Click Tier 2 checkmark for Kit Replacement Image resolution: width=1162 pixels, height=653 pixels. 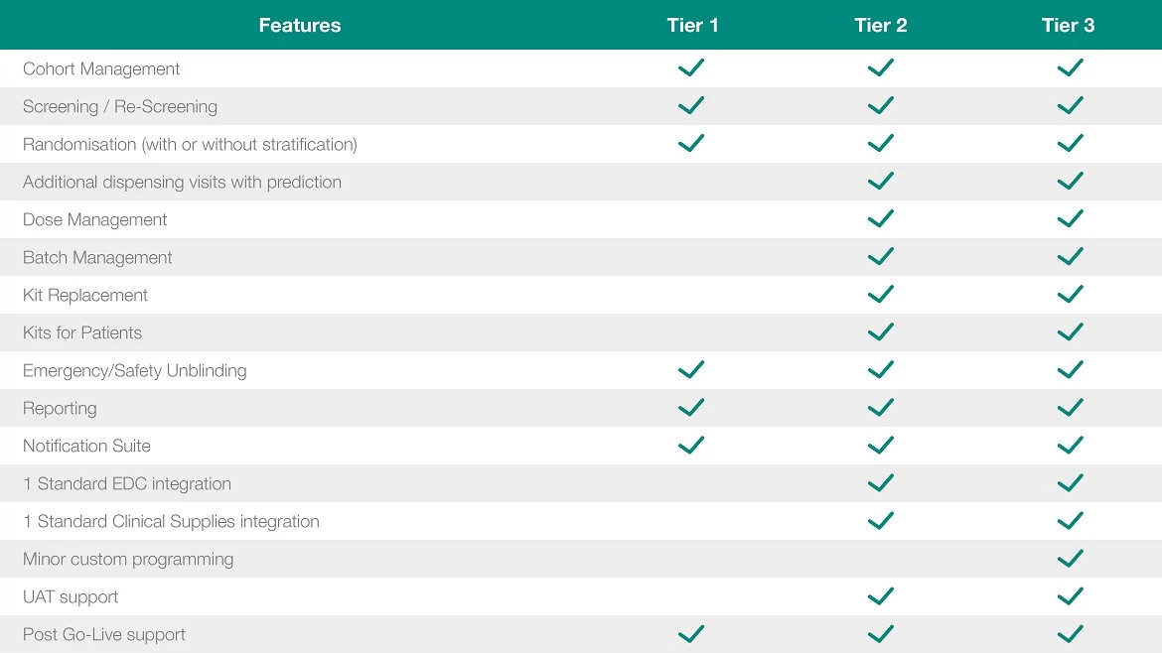point(880,295)
